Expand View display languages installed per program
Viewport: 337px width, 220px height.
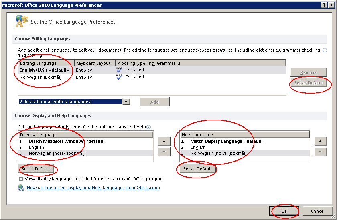click(x=21, y=179)
